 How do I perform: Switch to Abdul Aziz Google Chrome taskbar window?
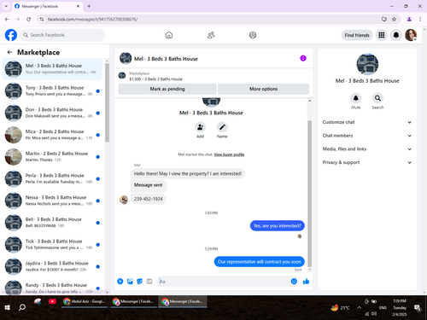click(x=85, y=301)
